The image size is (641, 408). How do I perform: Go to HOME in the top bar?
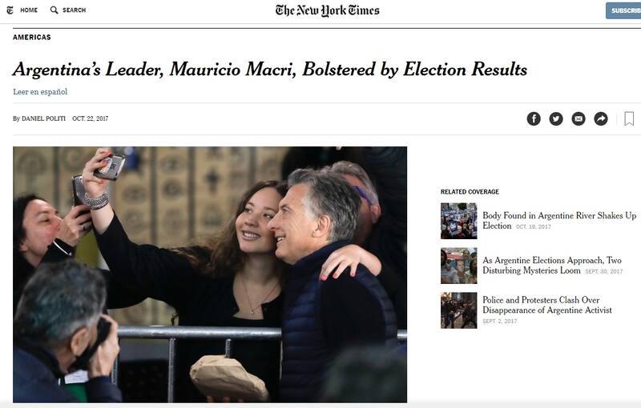(29, 10)
